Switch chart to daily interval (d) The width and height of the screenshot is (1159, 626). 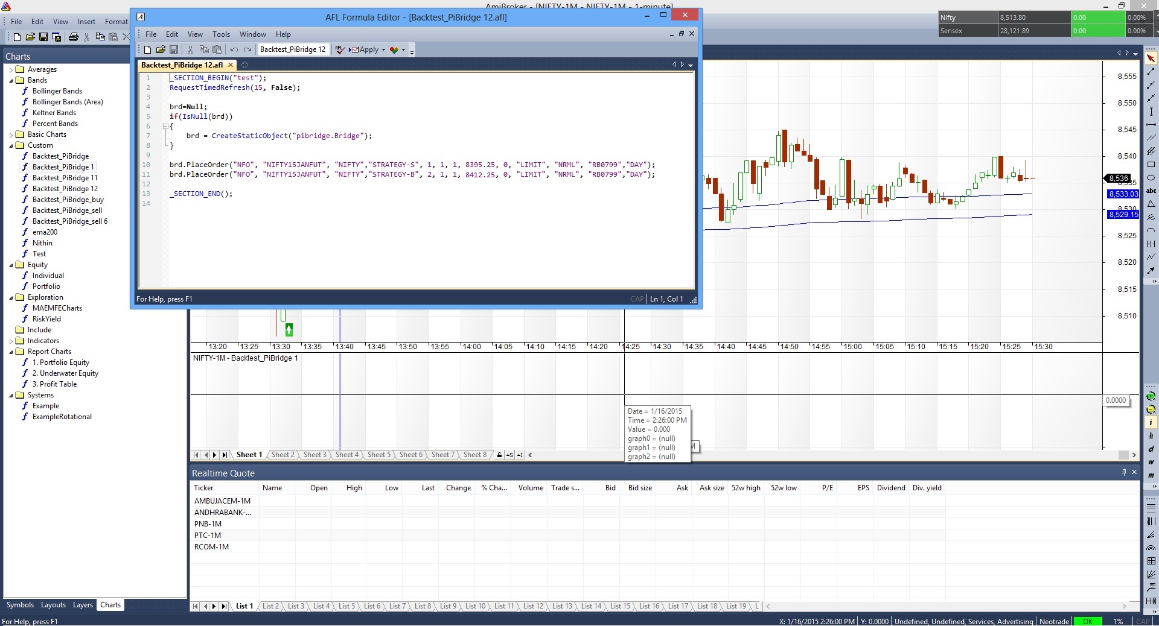point(1151,449)
